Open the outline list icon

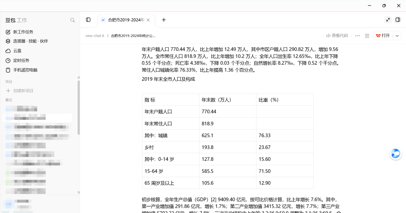tap(367, 36)
